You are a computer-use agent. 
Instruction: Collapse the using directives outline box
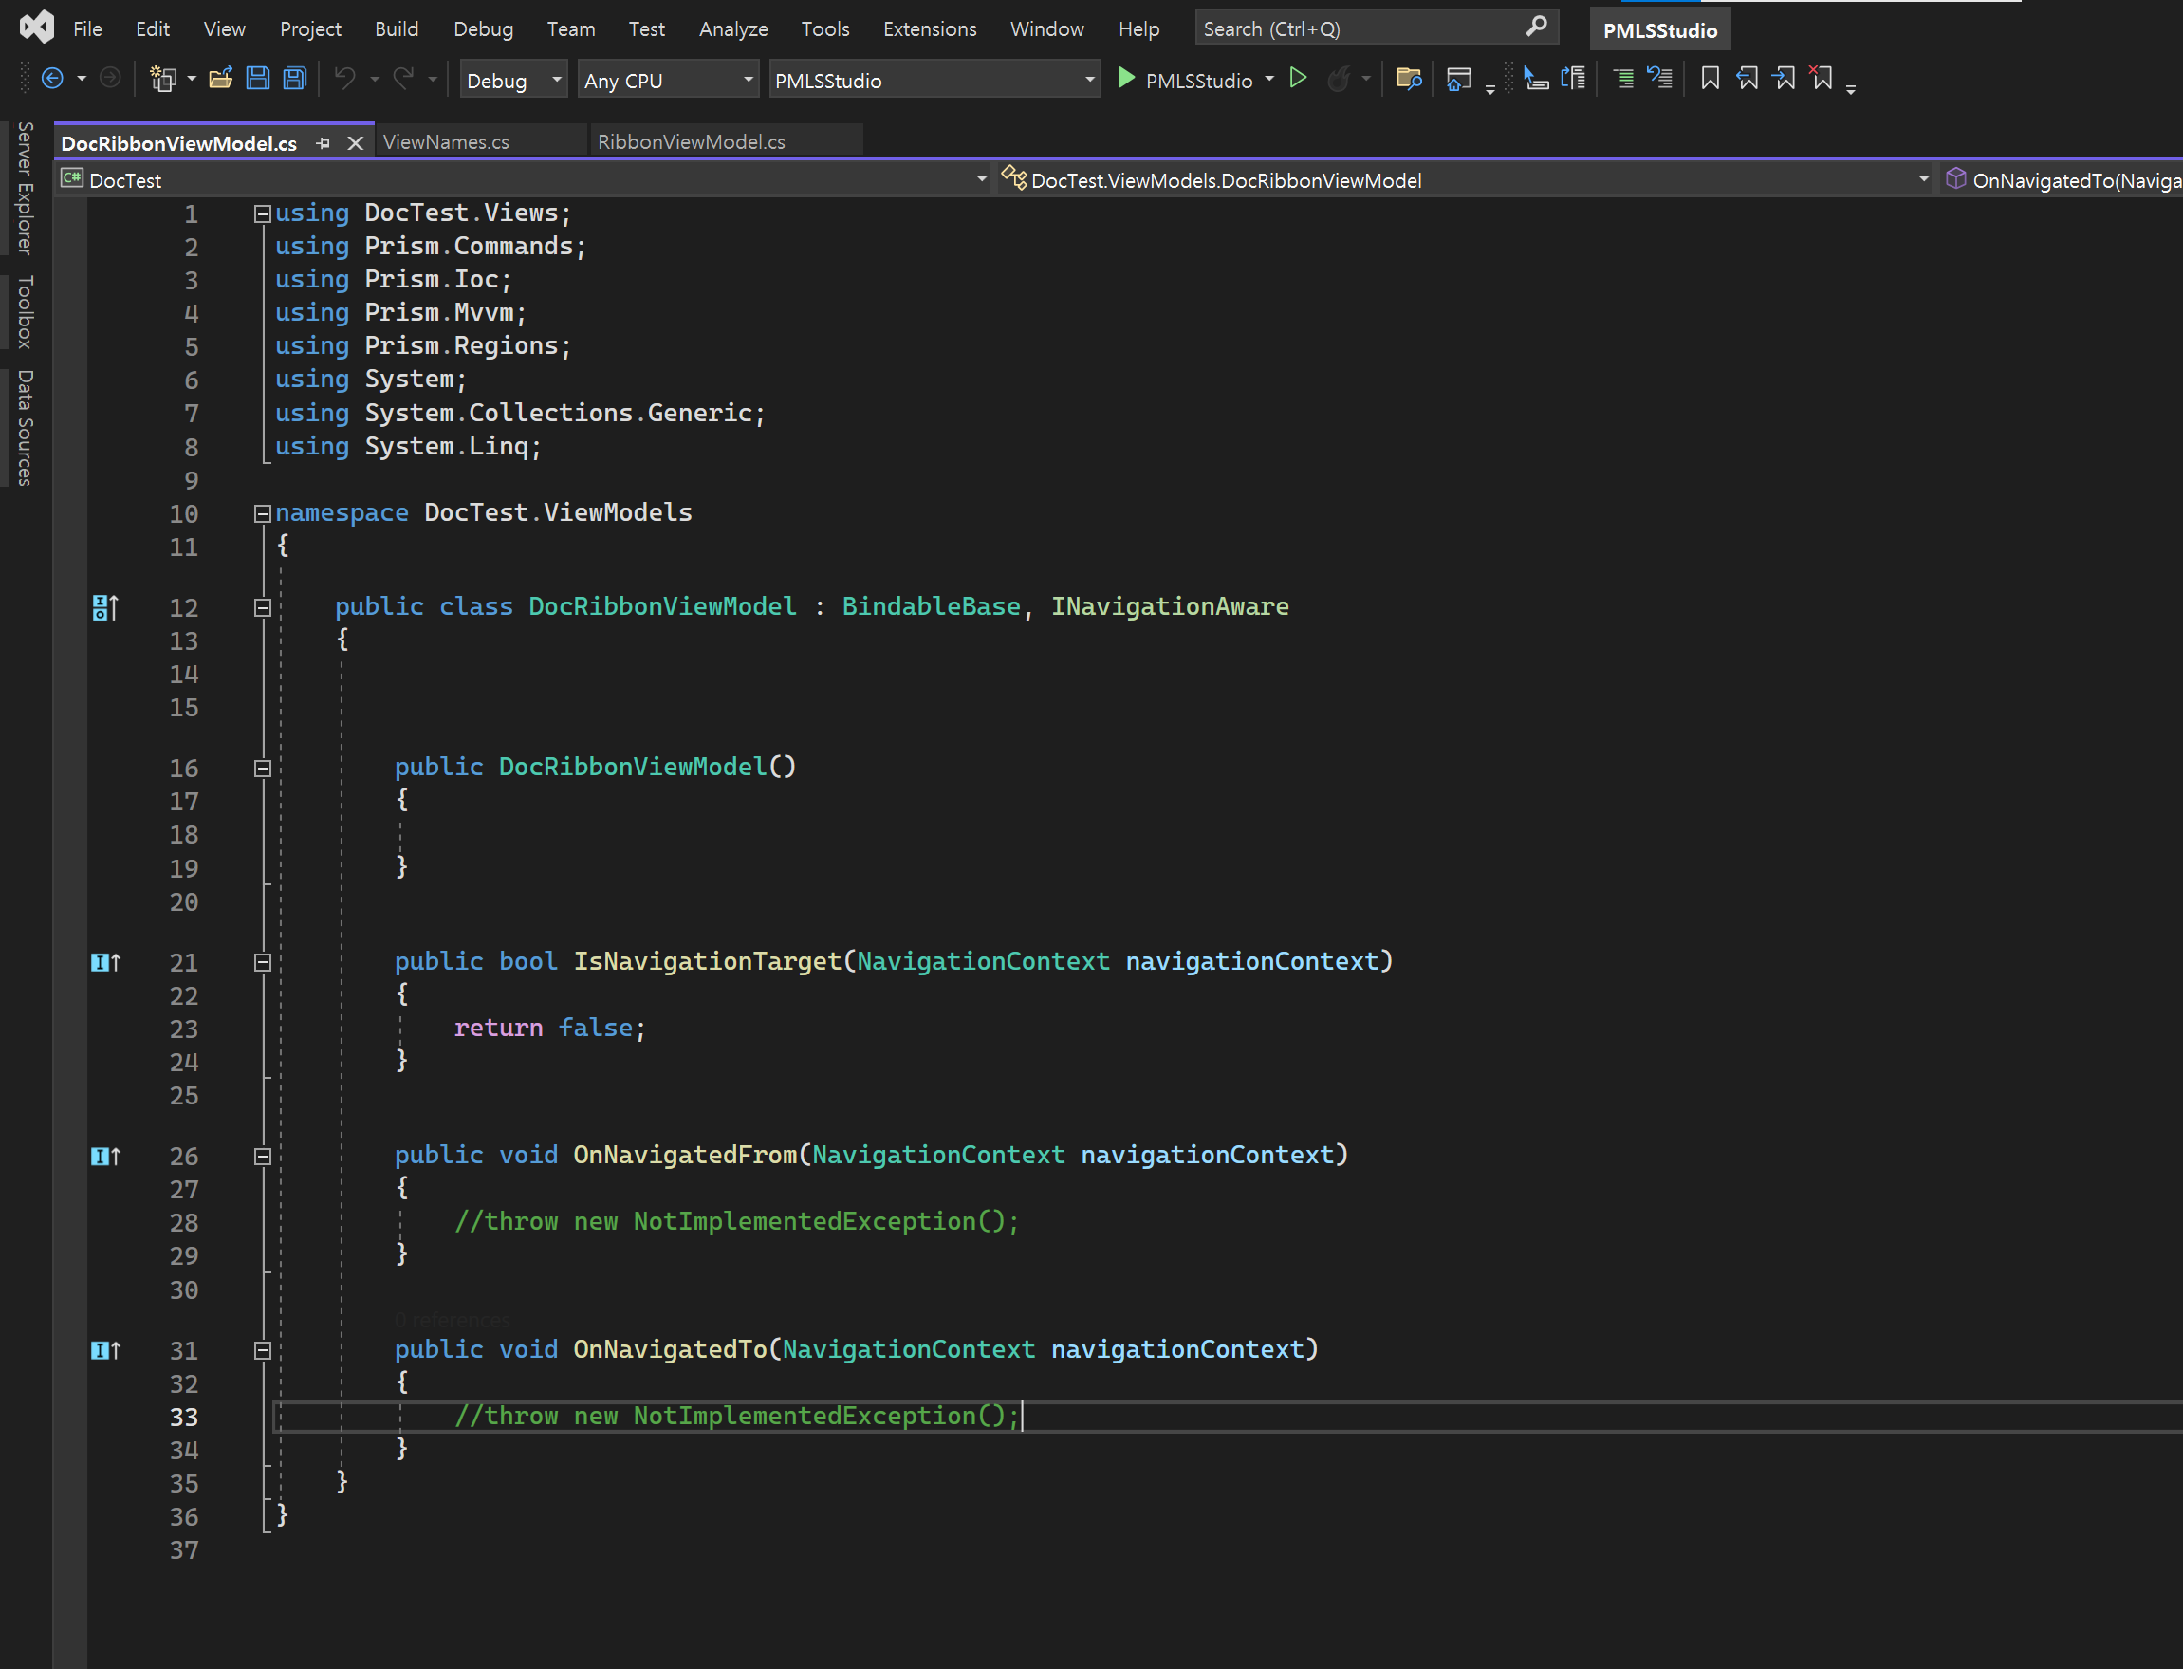(x=262, y=213)
